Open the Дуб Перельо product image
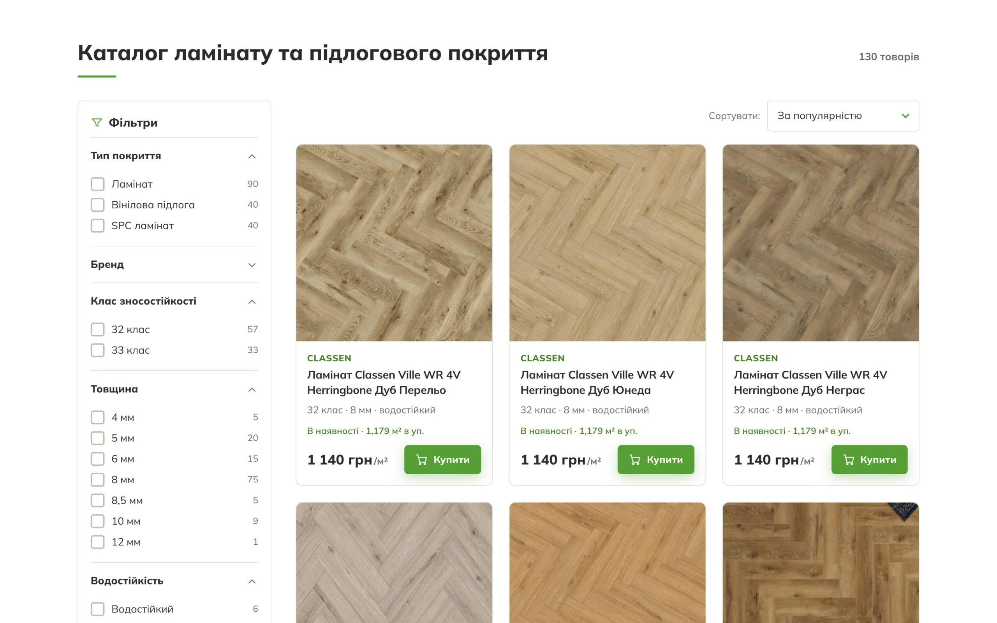This screenshot has height=623, width=997. (394, 243)
